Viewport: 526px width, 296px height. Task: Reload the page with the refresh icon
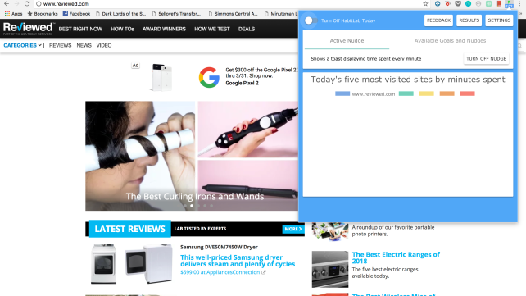27,4
